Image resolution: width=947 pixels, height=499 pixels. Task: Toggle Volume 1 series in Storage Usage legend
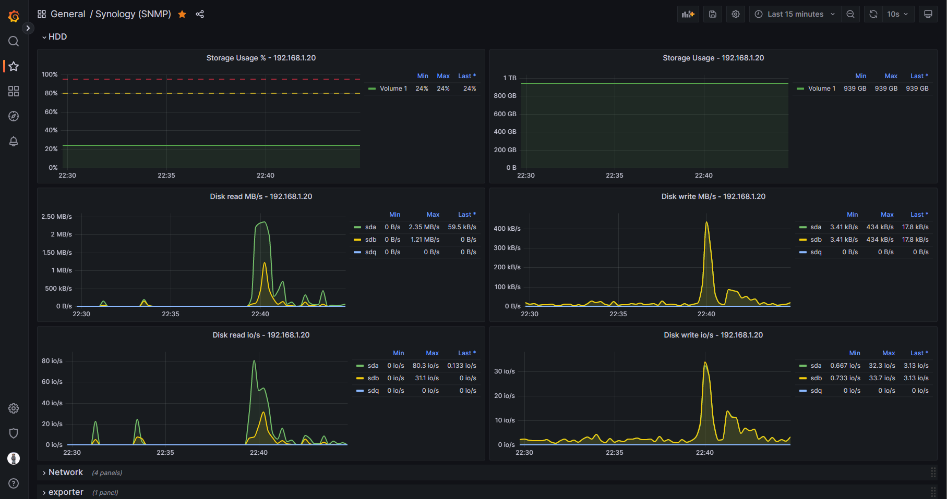point(822,89)
